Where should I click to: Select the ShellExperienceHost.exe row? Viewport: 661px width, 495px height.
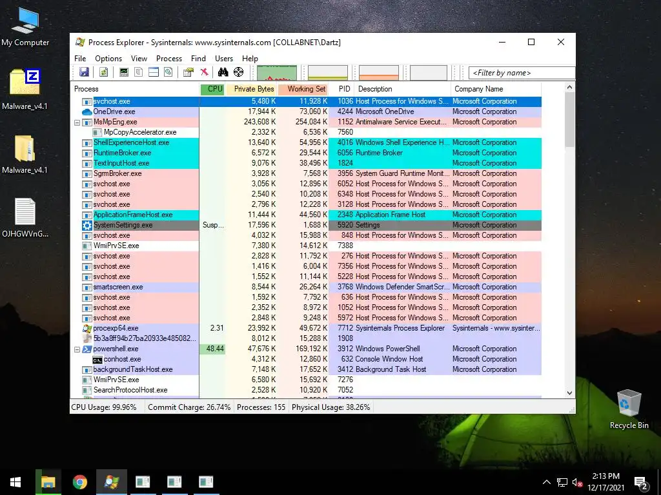[x=306, y=142]
